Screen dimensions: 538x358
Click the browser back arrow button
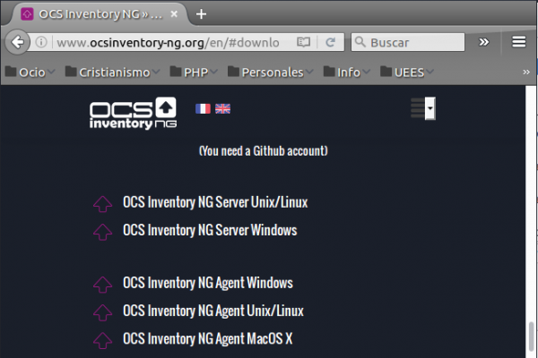pos(17,42)
